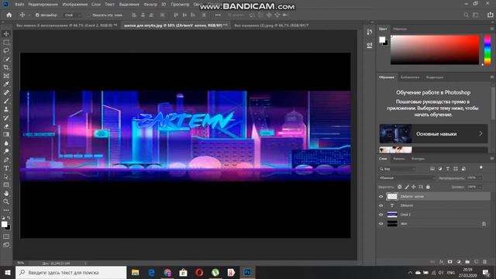Hide the ZArtemV text layer
The width and height of the screenshot is (496, 279).
[x=381, y=205]
